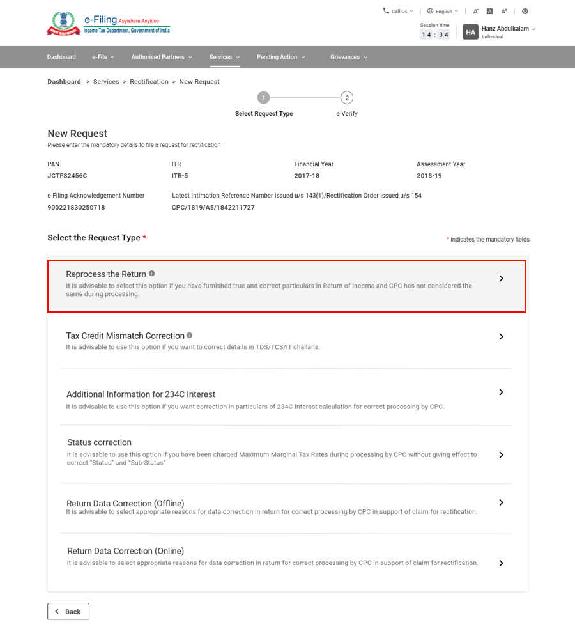This screenshot has height=629, width=575.
Task: Click the e-Verify step circle
Action: tap(347, 98)
